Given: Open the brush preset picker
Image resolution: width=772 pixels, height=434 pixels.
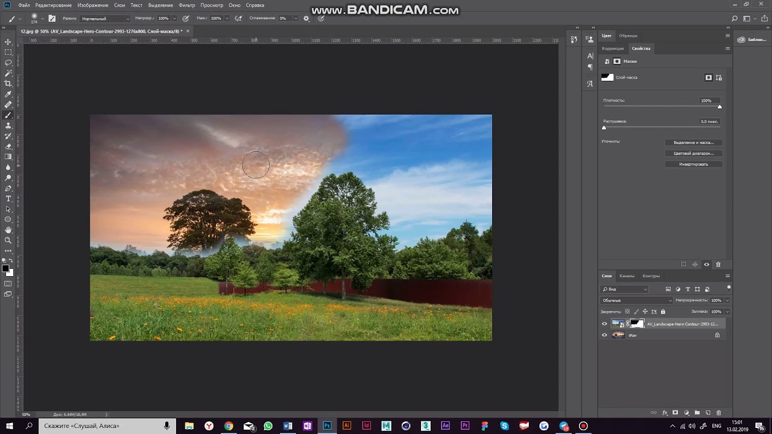Looking at the screenshot, I should pyautogui.click(x=36, y=19).
